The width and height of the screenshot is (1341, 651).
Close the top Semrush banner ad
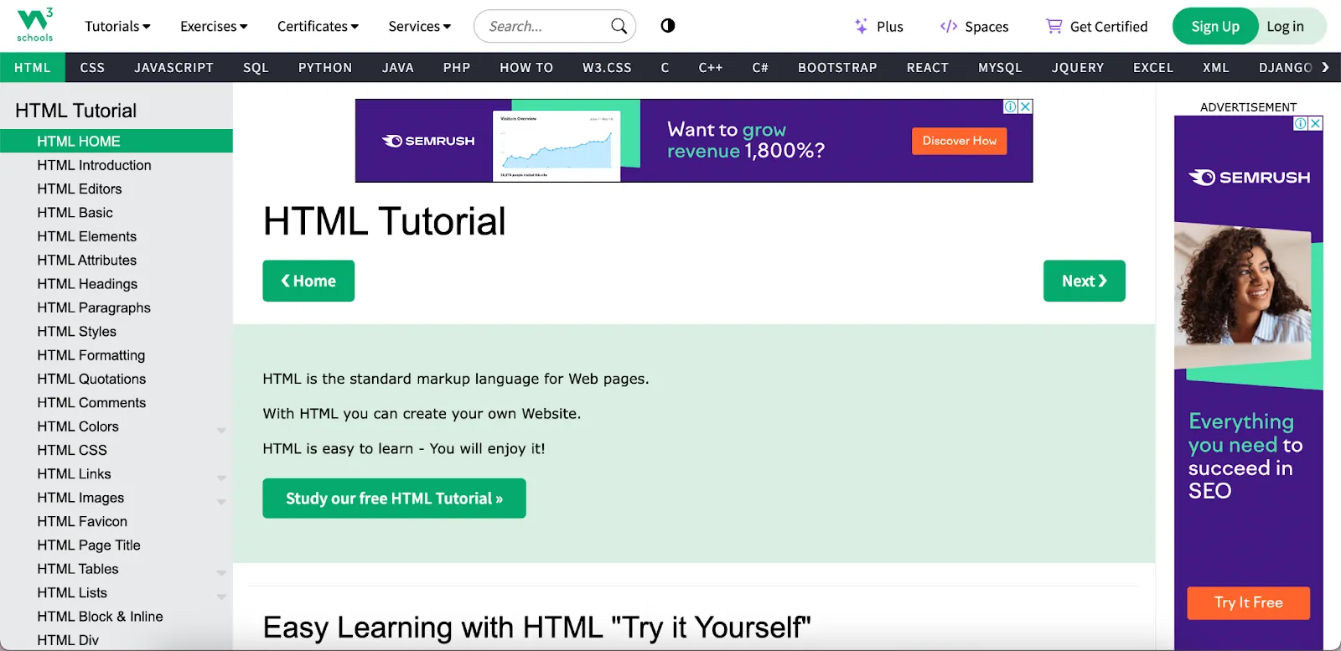(1025, 106)
